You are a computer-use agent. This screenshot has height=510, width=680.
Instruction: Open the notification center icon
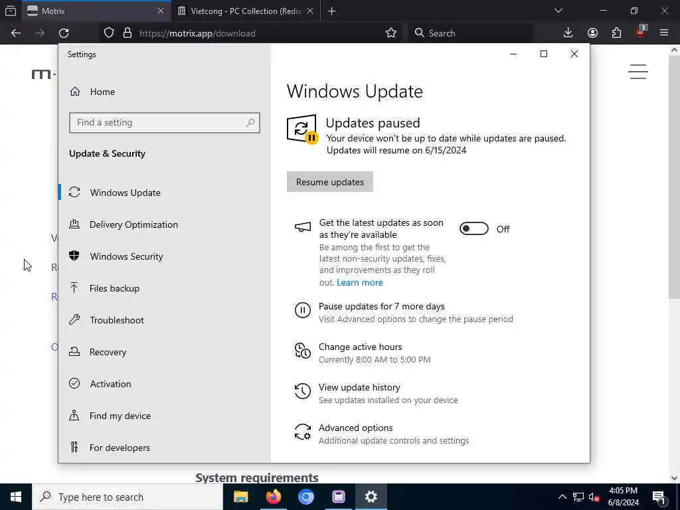[x=659, y=497]
